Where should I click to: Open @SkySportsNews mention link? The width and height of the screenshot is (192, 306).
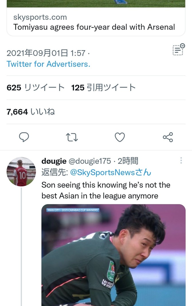pos(110,172)
